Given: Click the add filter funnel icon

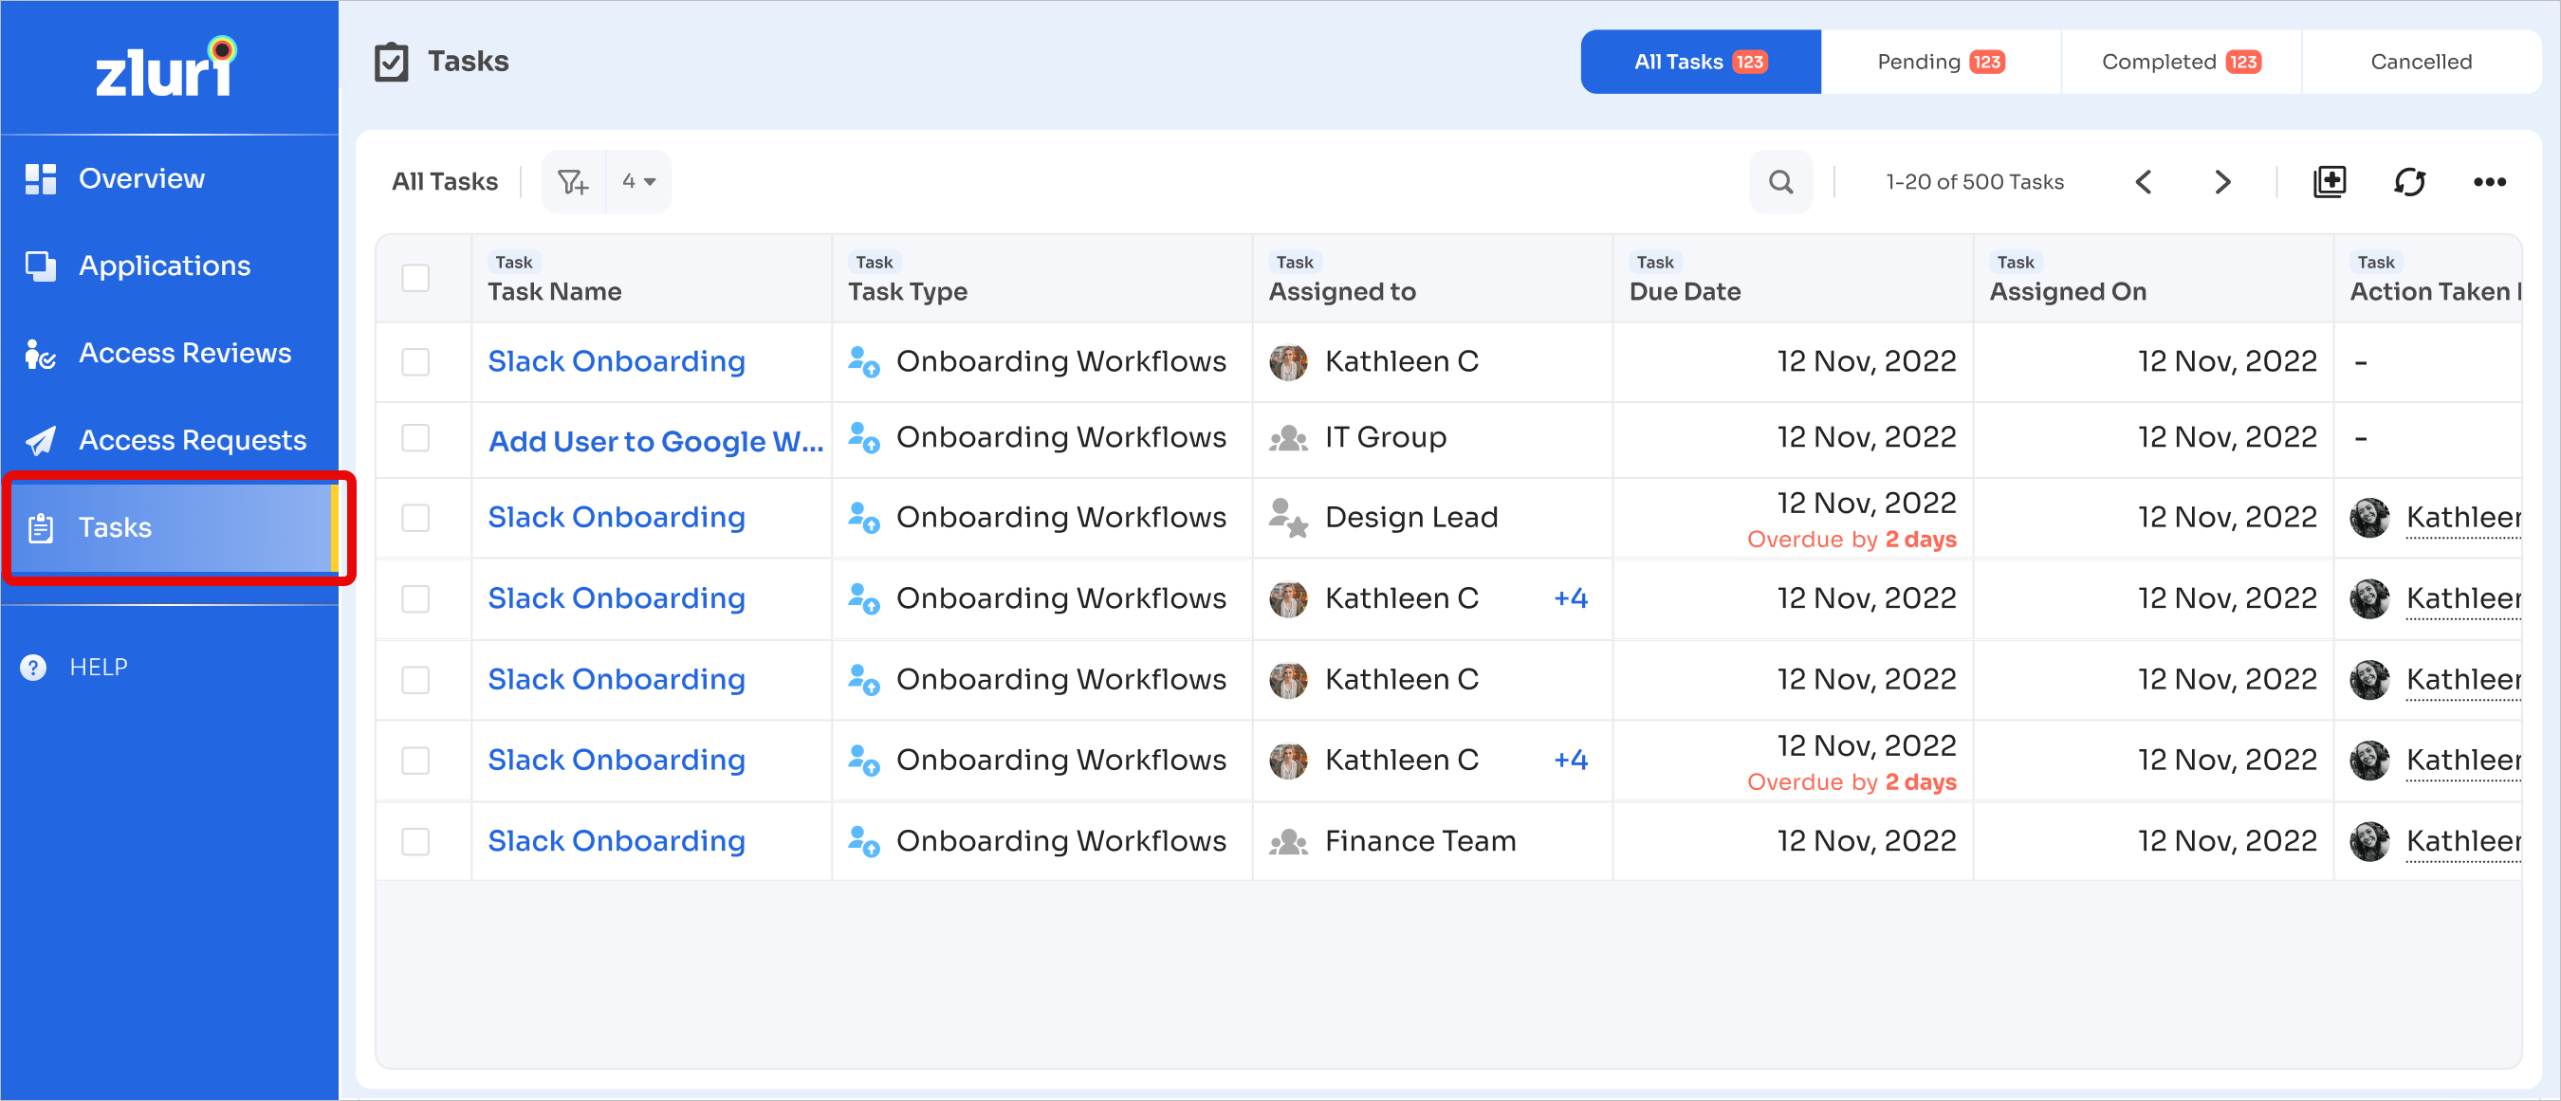Looking at the screenshot, I should tap(573, 182).
